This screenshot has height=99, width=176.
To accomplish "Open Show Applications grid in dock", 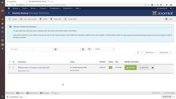I will click(x=2, y=97).
